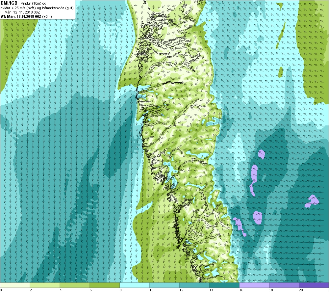Click the 'DMI/IGB' title text
Image resolution: width=329 pixels, height=292 pixels.
coord(9,3)
